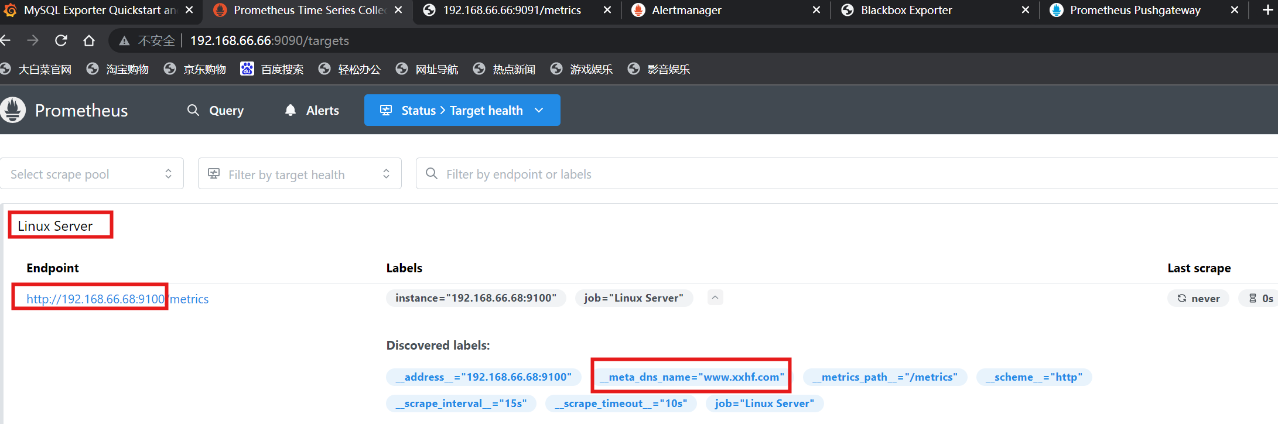Click __scrape_timeout__="10s" label
Viewport: 1278px width, 424px height.
621,403
